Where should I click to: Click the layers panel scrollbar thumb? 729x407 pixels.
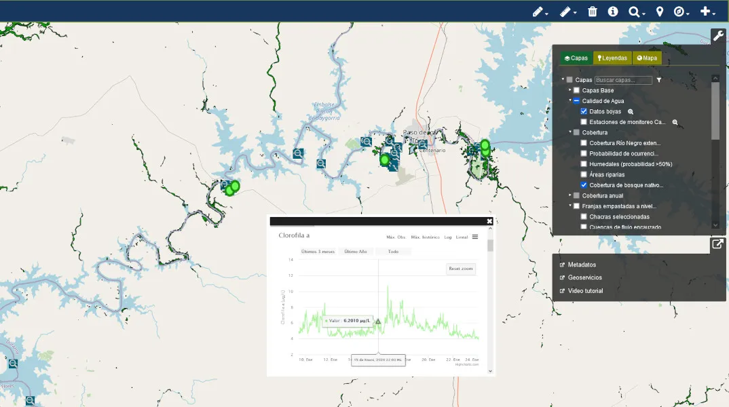tap(715, 111)
